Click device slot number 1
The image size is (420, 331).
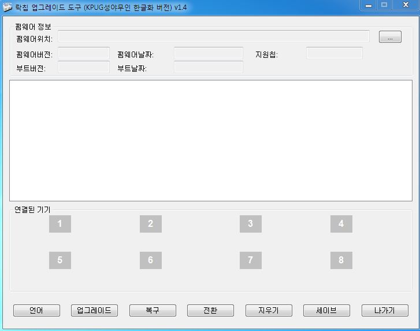pyautogui.click(x=60, y=224)
